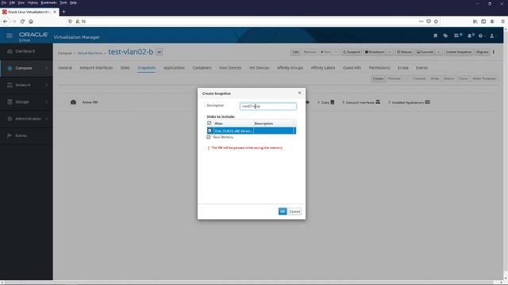This screenshot has width=508, height=285.
Task: Click the Compute sidebar icon
Action: point(10,68)
